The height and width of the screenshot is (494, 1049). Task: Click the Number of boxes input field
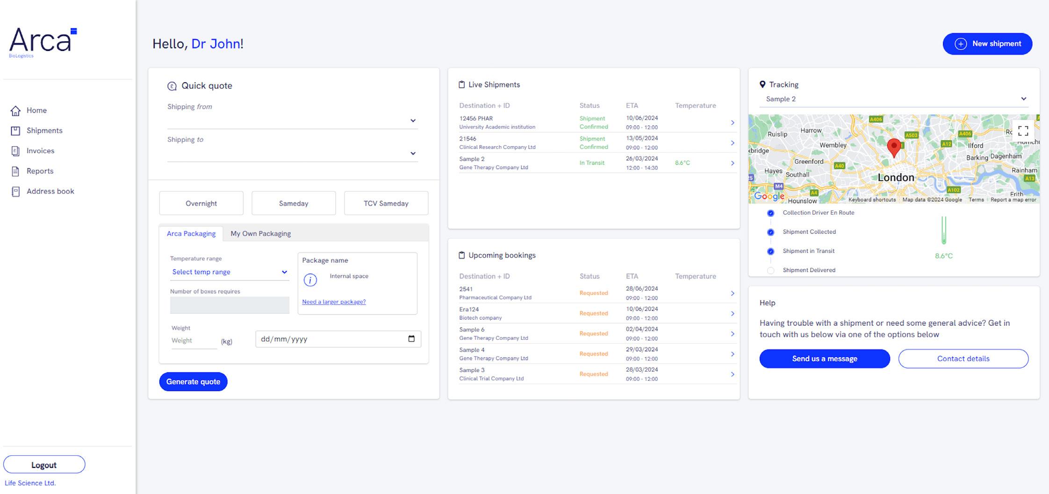click(x=230, y=305)
